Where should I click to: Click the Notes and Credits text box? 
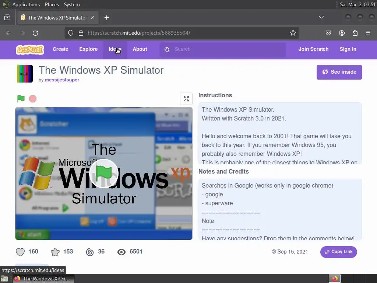[x=280, y=210]
